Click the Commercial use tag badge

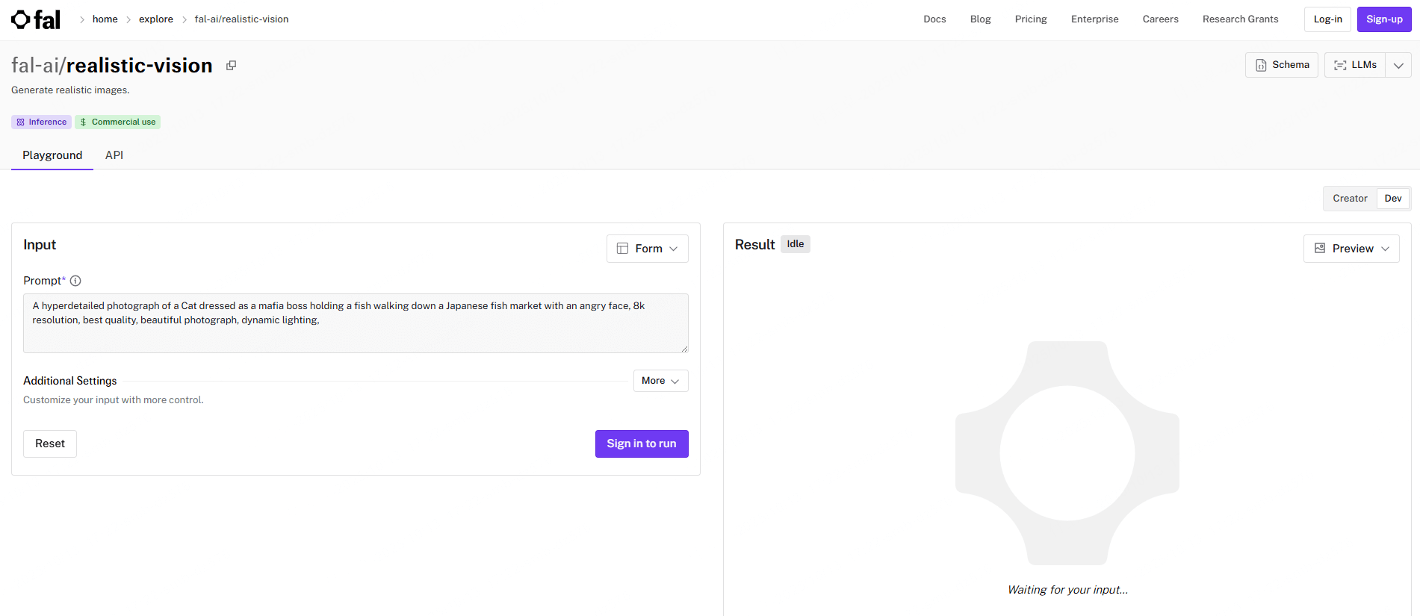pos(118,122)
